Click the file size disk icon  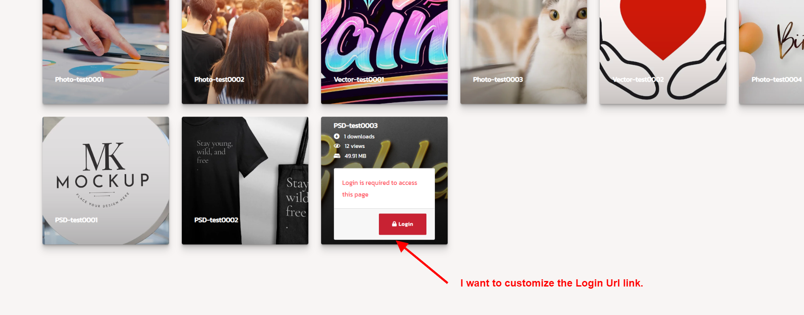[337, 156]
